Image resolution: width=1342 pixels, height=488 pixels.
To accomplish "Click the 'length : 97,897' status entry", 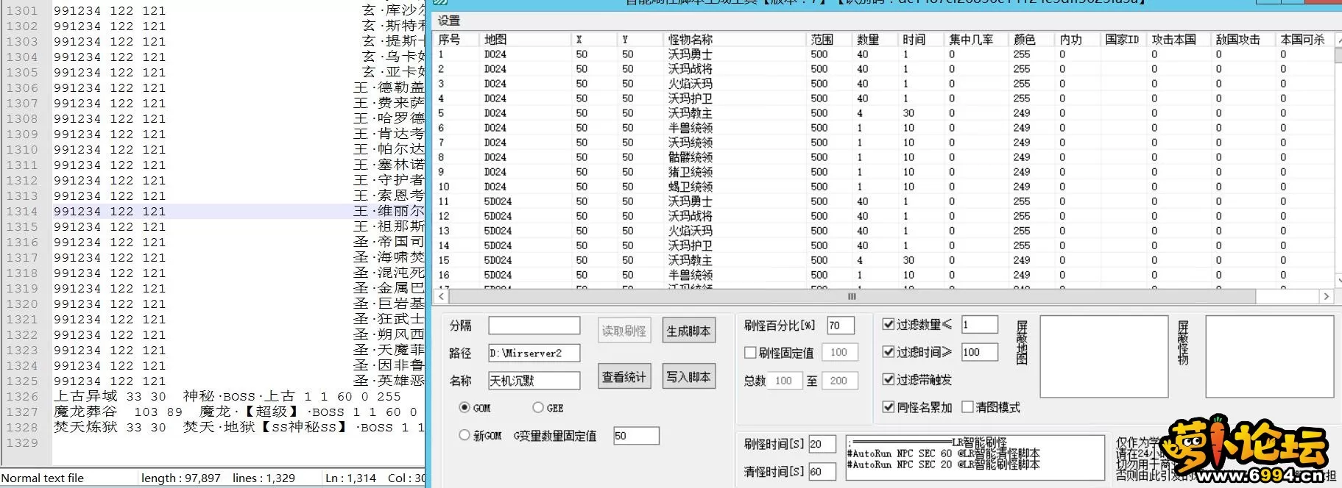I will 181,478.
